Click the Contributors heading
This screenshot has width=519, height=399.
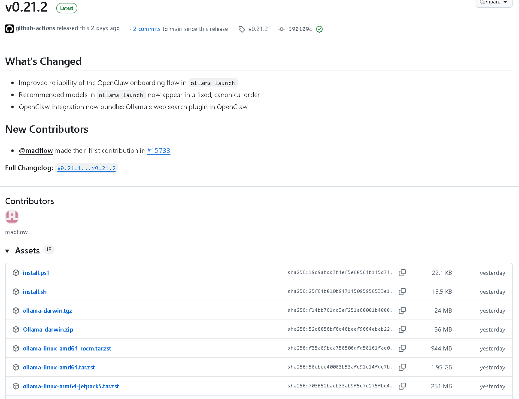pyautogui.click(x=30, y=201)
